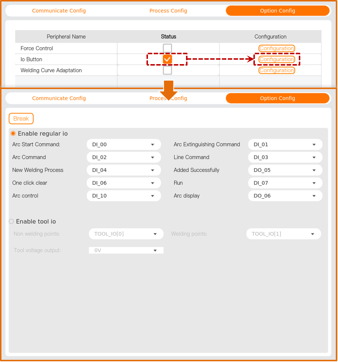Screen dimensions: 338x362
Task: Expand the Tool voltage output dropdown
Action: click(x=126, y=250)
